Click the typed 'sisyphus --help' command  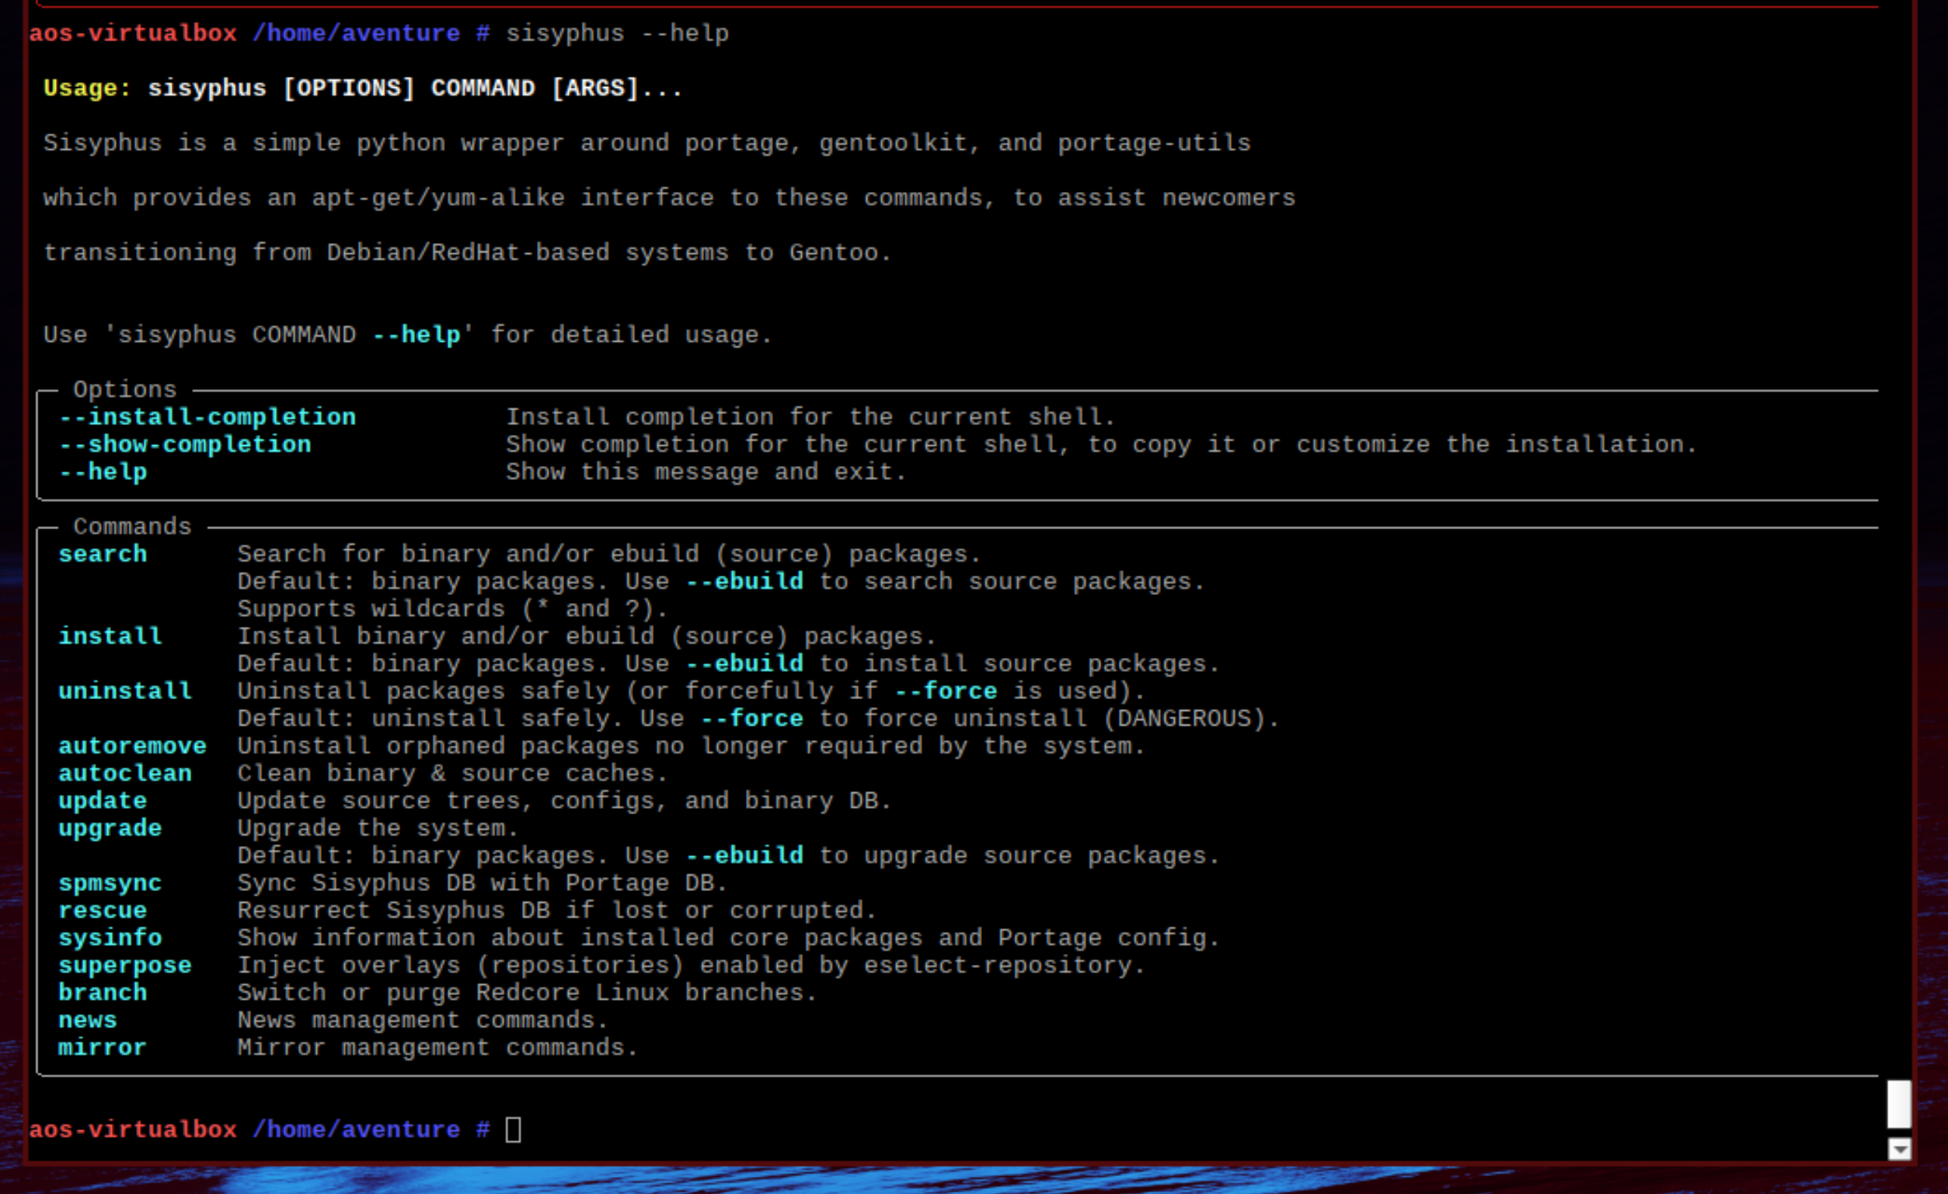click(618, 33)
